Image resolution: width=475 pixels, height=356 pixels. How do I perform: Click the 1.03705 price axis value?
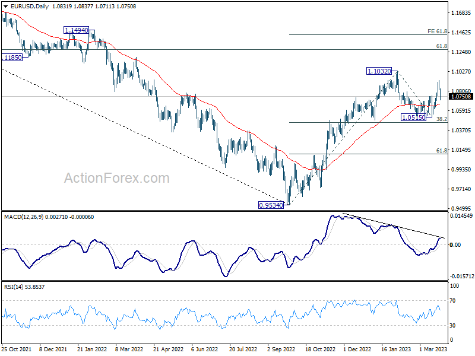pos(461,130)
